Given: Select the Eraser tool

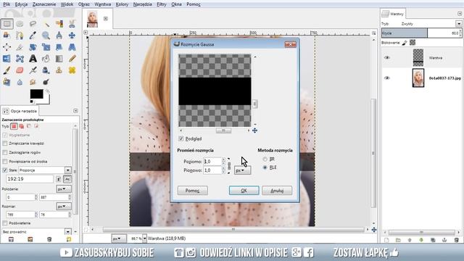Looking at the screenshot, I should (x=20, y=70).
